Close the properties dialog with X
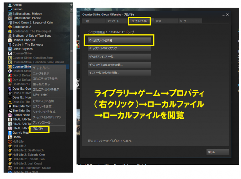 click(x=227, y=15)
